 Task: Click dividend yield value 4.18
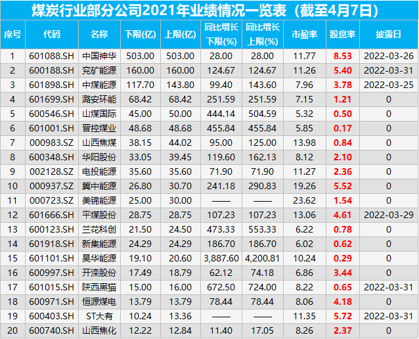click(343, 302)
